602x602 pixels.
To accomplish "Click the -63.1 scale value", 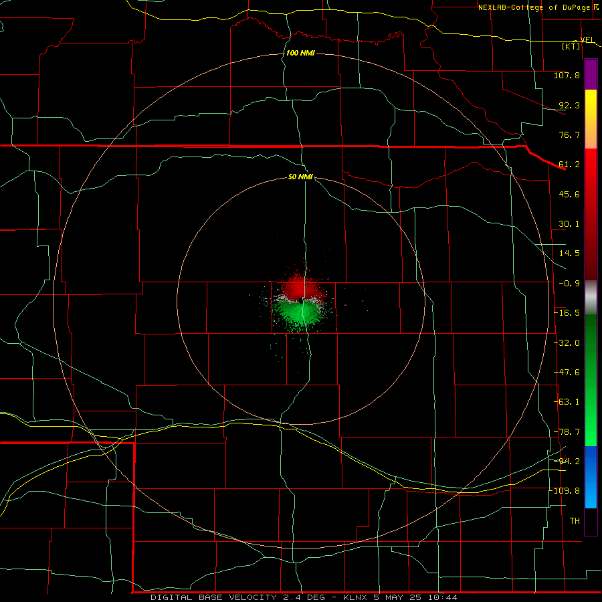I will point(567,402).
